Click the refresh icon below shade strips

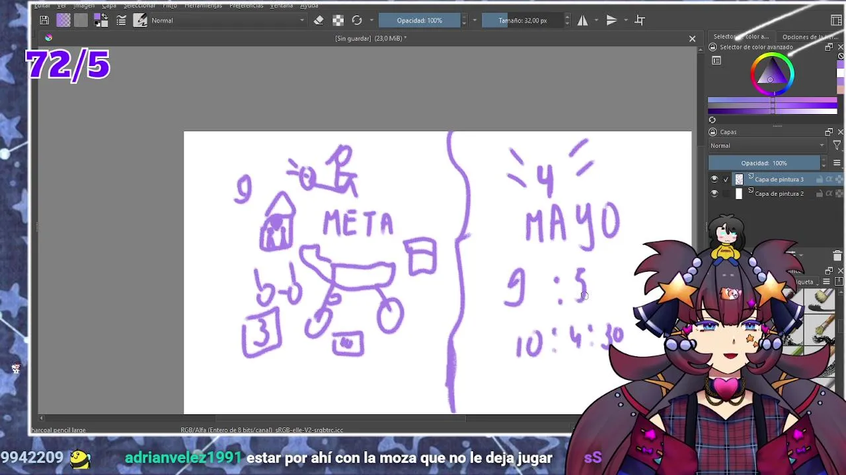[x=712, y=120]
